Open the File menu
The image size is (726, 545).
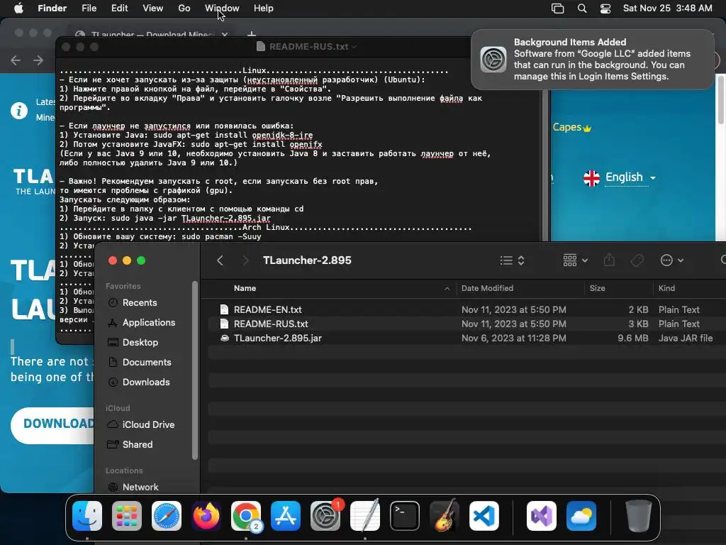click(x=89, y=9)
